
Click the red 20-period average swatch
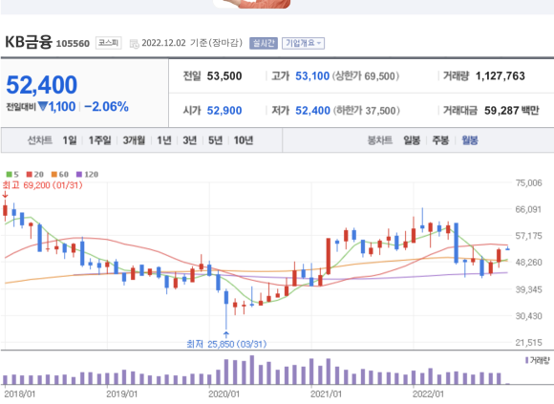point(30,175)
